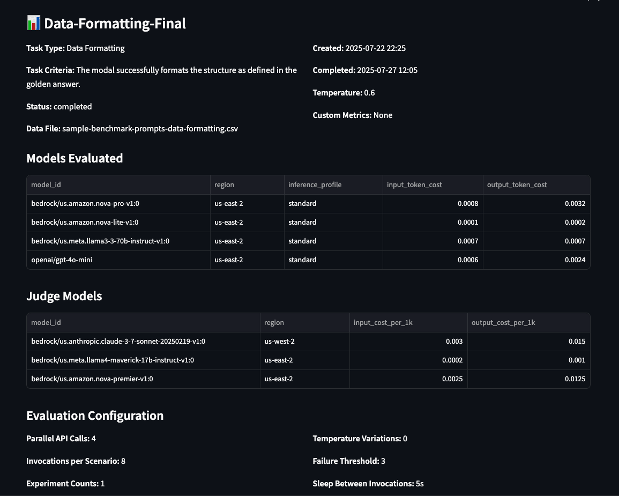Image resolution: width=619 pixels, height=496 pixels.
Task: Select the us-west-2 region cell
Action: click(x=279, y=342)
